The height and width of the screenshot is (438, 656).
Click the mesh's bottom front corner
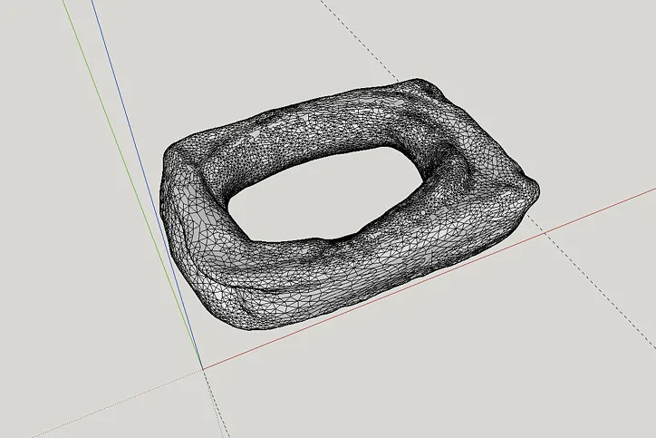pos(246,323)
